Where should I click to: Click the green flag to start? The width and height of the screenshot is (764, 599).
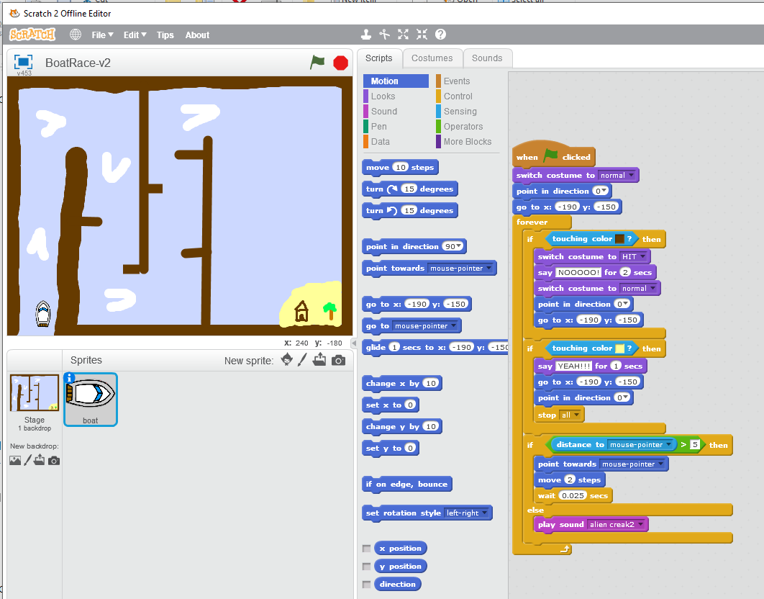point(317,63)
